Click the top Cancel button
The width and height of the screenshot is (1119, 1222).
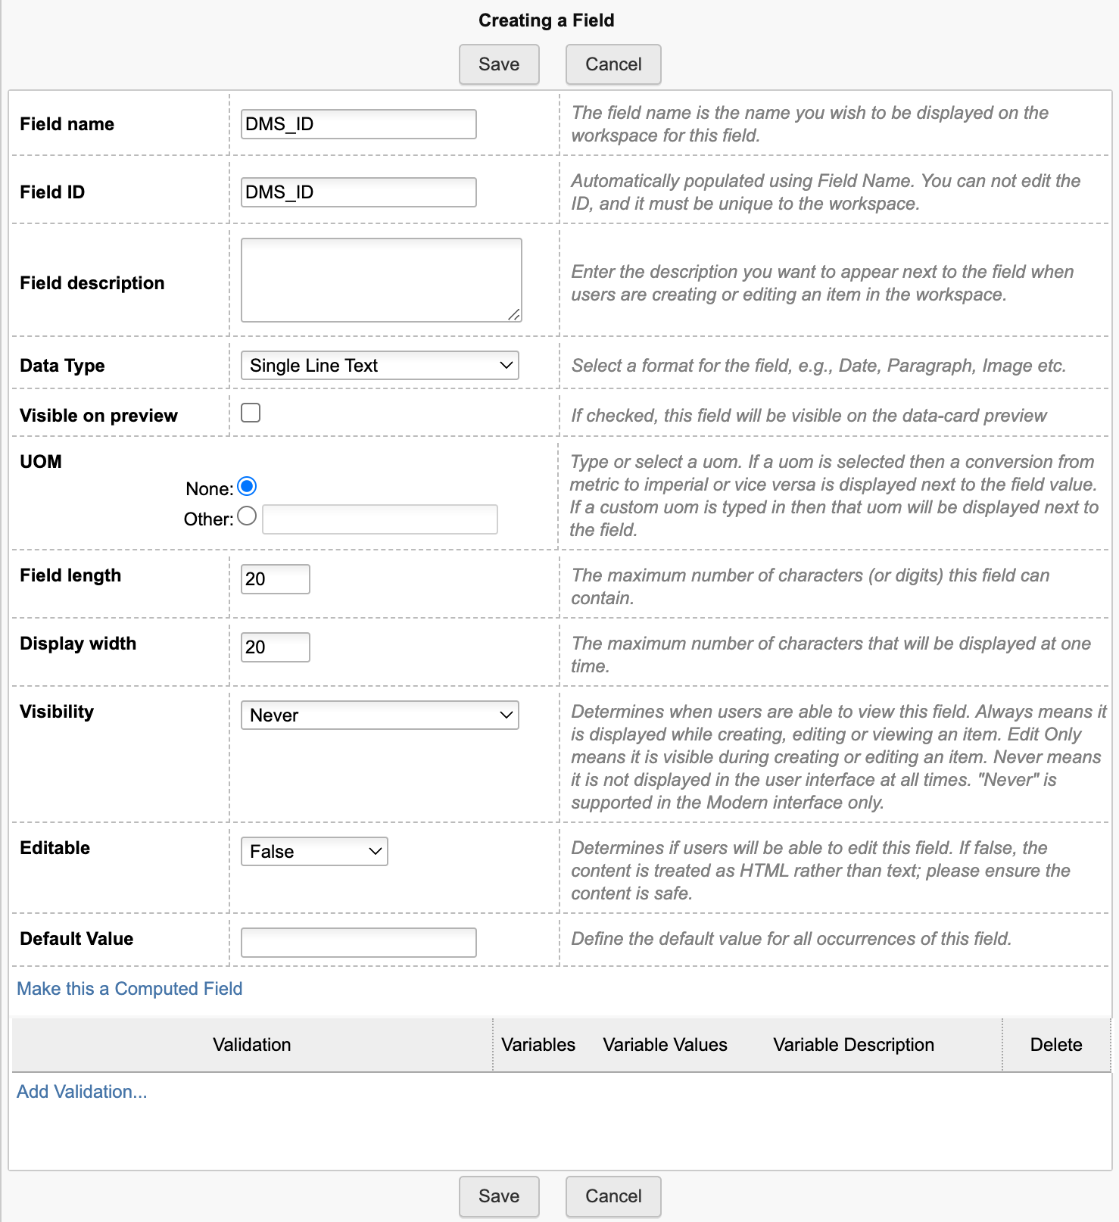coord(613,64)
